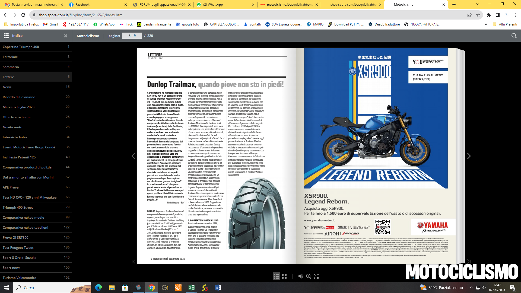Screen dimensions: 521x293
Task: Open Intervista Anlas entry
Action: click(36, 137)
